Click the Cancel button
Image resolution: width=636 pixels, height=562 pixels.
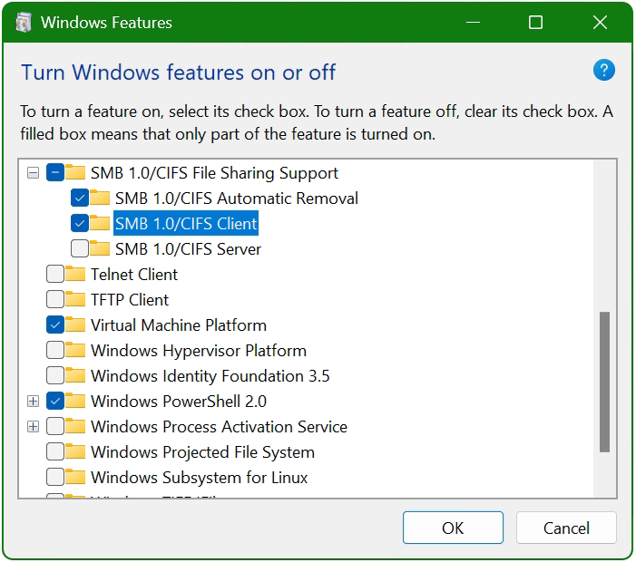[566, 528]
